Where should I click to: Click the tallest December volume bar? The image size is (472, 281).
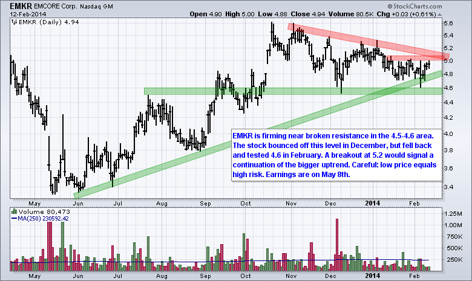click(x=337, y=245)
